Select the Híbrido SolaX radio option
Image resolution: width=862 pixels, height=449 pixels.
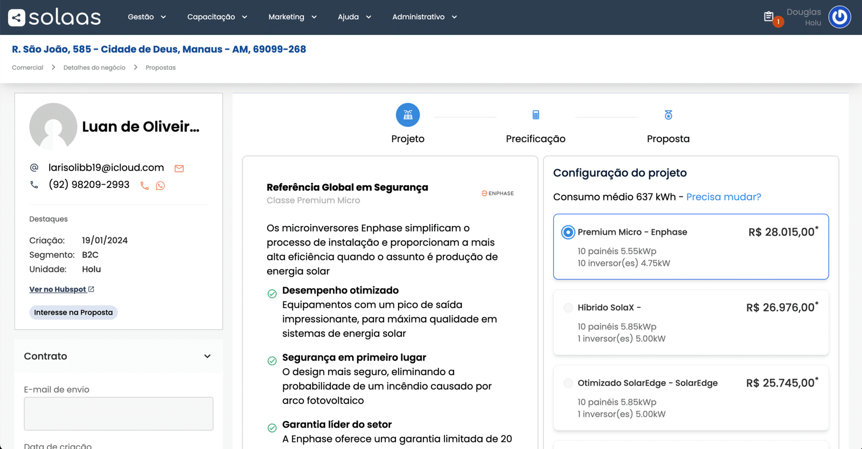[568, 307]
